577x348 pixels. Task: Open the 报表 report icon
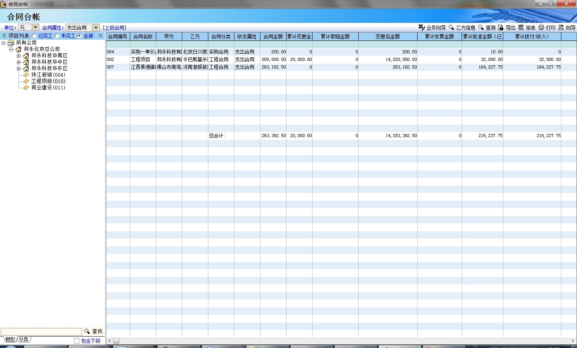[521, 28]
